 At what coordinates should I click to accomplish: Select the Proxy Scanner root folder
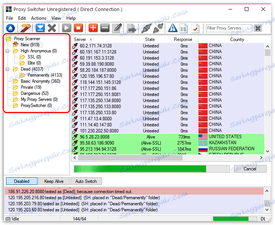27,39
